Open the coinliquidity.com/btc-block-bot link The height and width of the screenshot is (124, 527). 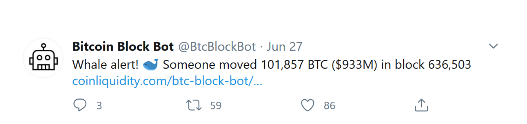click(167, 82)
